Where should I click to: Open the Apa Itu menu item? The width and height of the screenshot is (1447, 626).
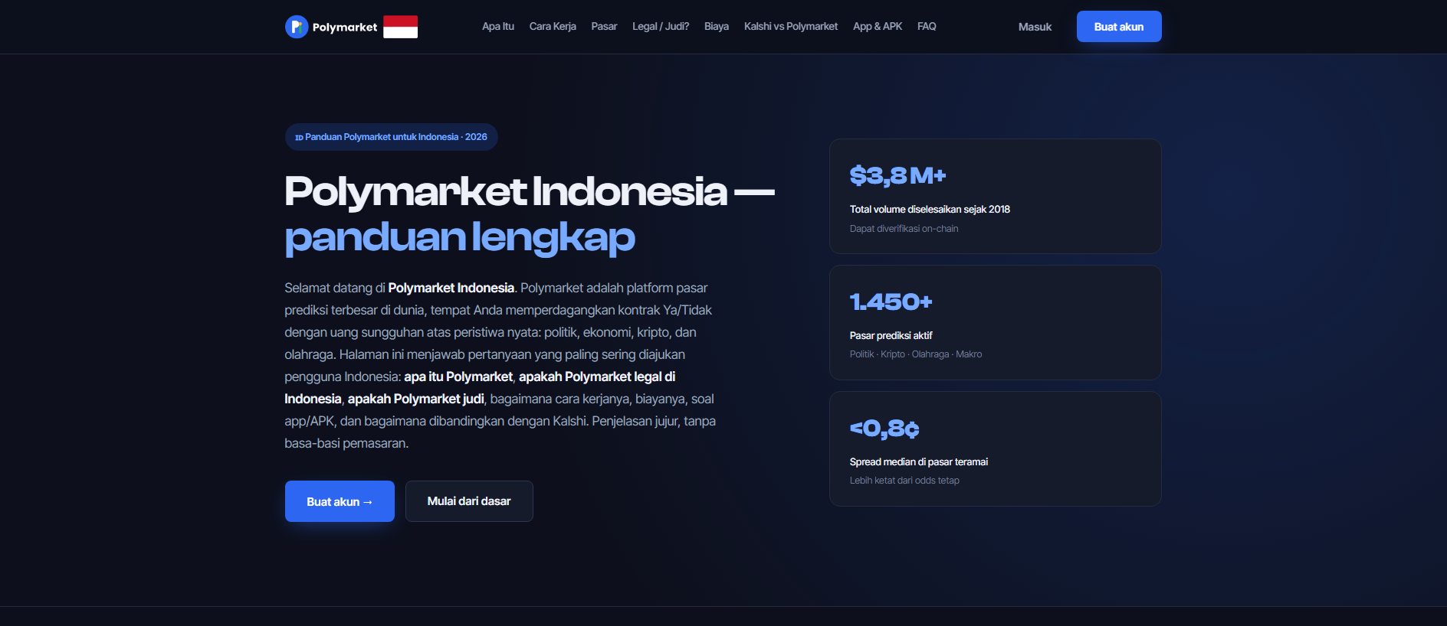click(498, 26)
